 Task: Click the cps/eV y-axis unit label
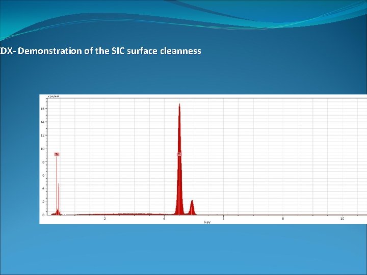[x=54, y=96]
